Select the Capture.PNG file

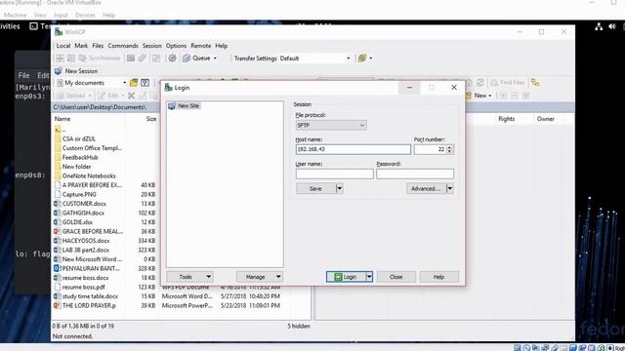pos(79,194)
